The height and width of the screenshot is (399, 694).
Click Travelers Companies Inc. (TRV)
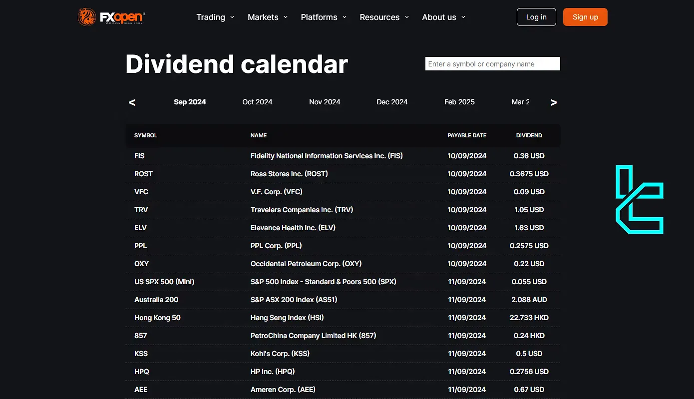(302, 210)
